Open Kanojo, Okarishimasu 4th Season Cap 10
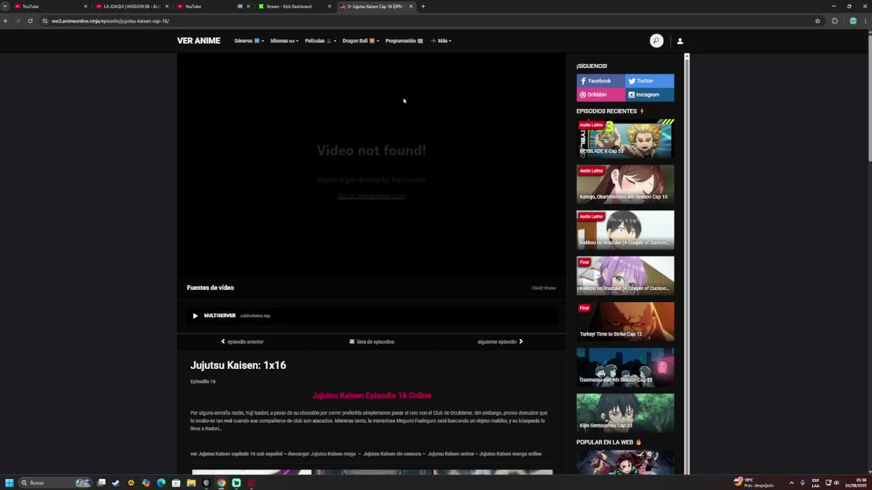Image resolution: width=872 pixels, height=490 pixels. (x=625, y=184)
